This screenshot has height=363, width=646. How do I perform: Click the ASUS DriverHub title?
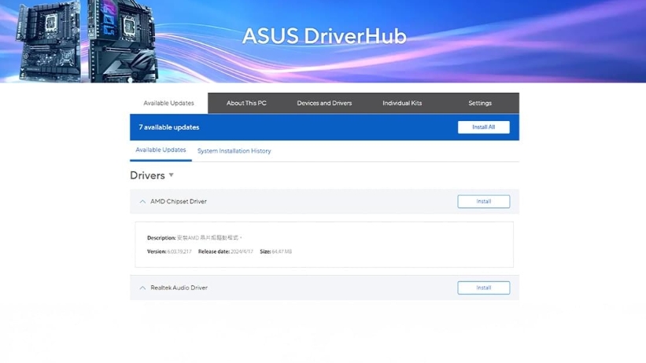pyautogui.click(x=323, y=36)
